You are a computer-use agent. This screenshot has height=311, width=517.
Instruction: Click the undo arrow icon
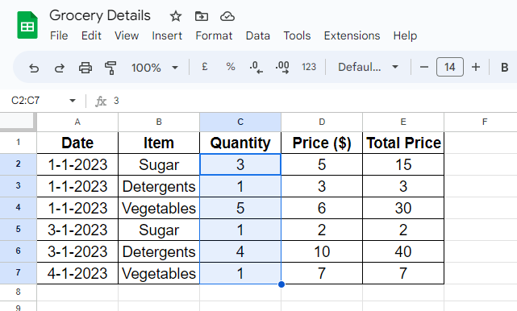tap(34, 68)
